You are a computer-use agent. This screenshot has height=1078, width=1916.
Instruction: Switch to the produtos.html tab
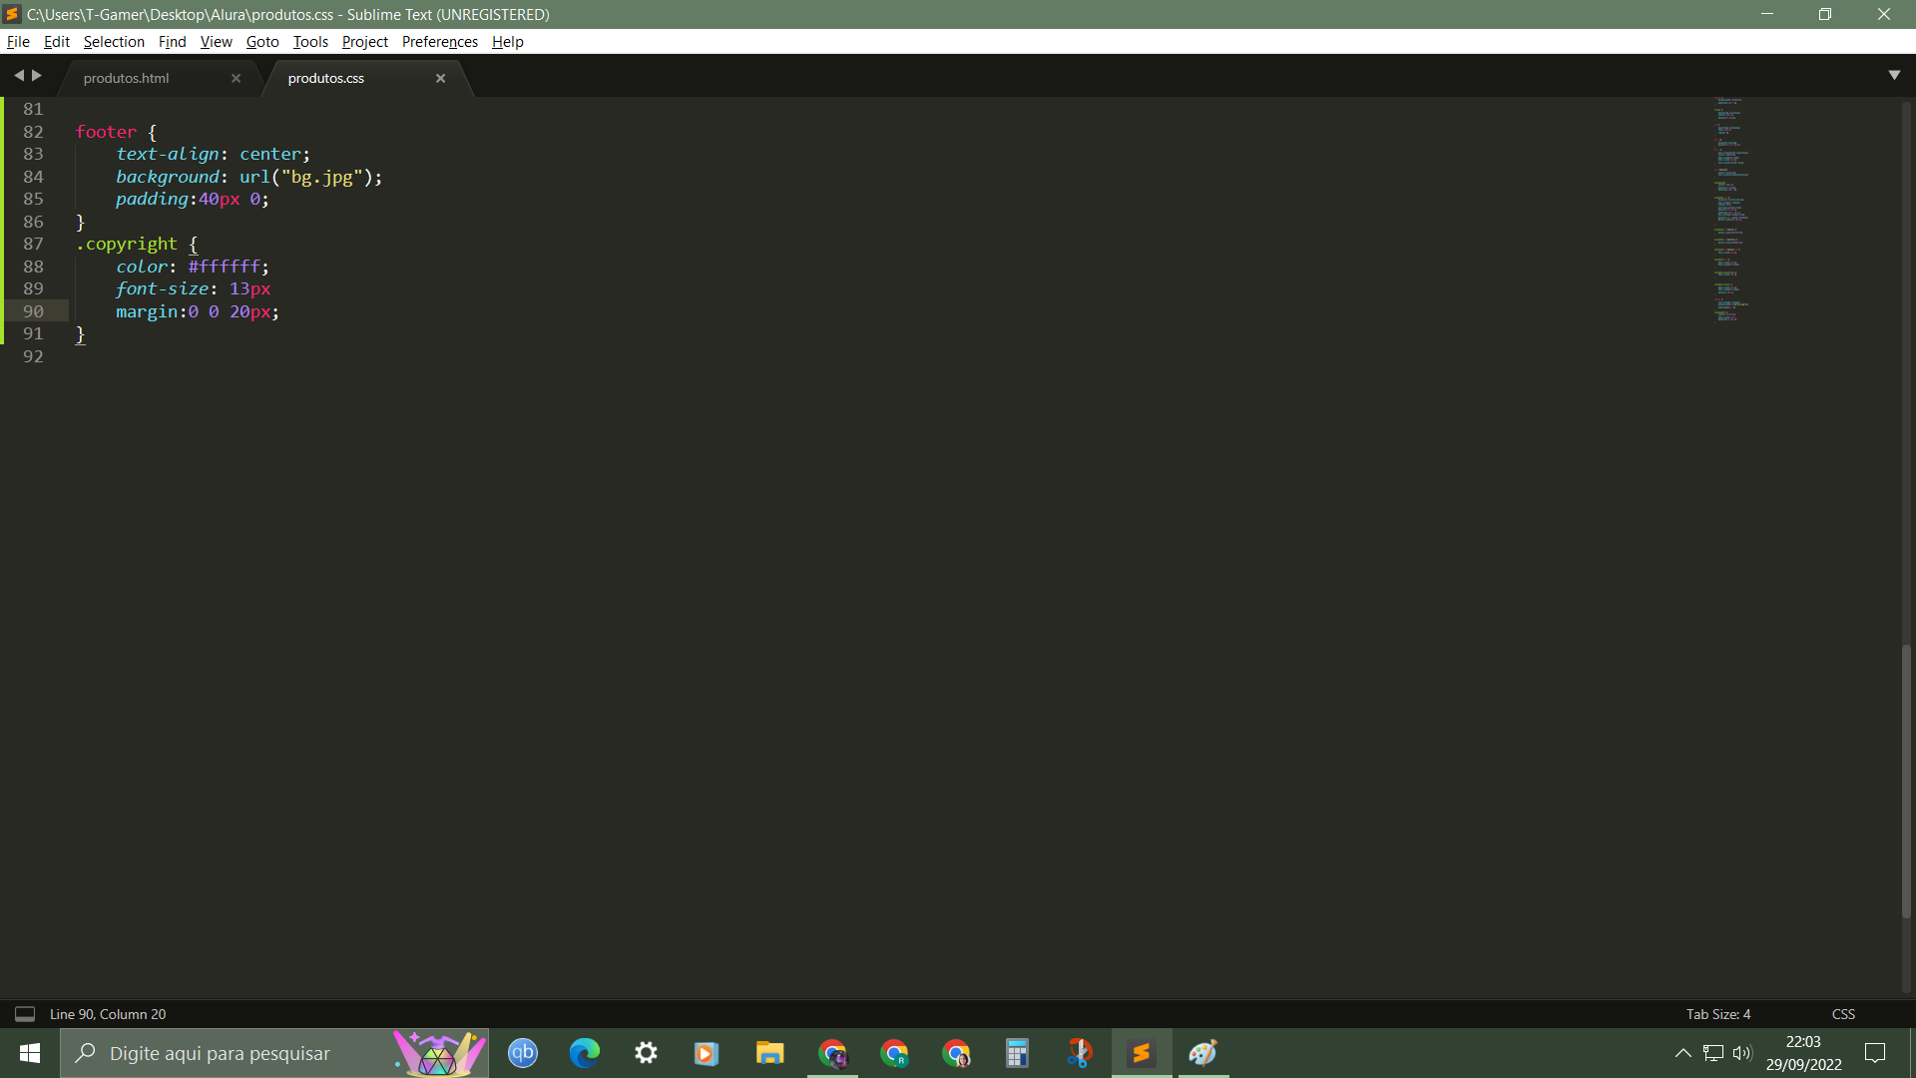(x=127, y=78)
